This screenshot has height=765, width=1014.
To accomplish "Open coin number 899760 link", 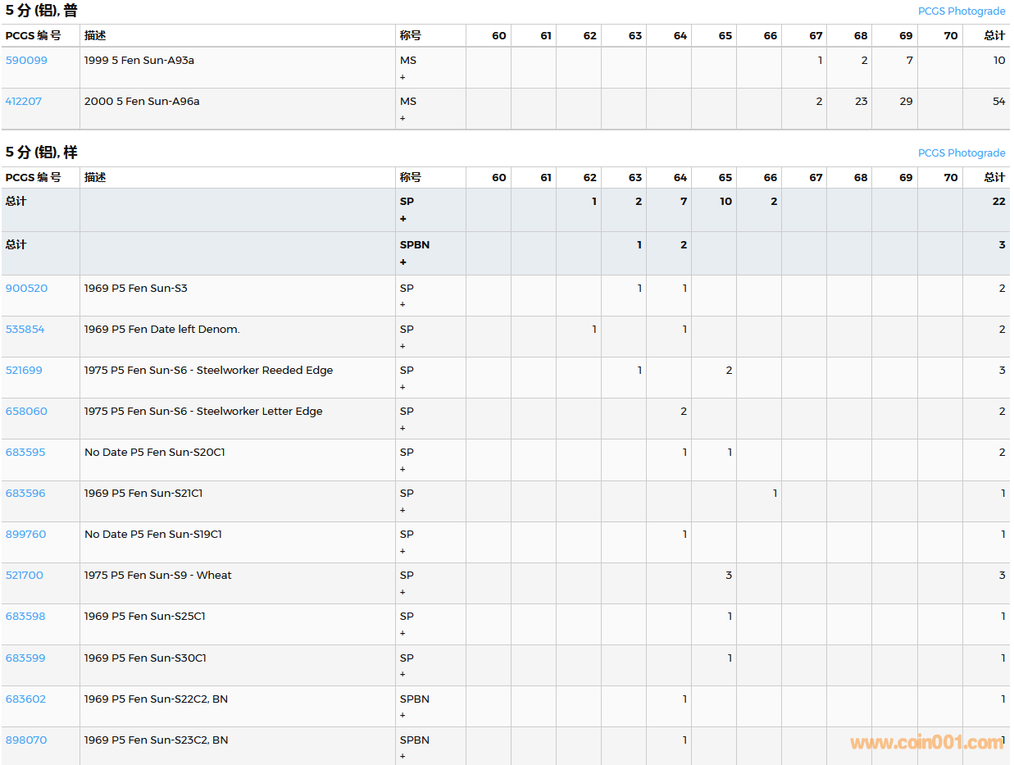I will [26, 534].
